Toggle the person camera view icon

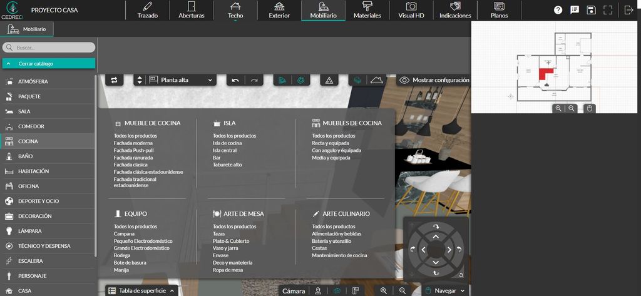(318, 290)
